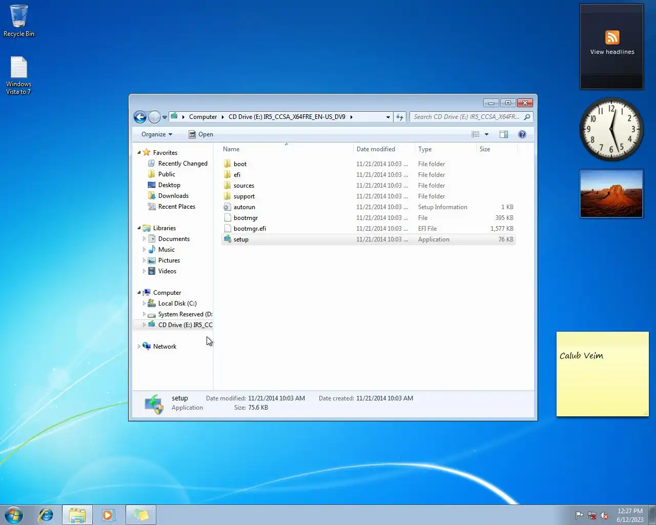Expand the Network tree node
Screen dimensions: 656x525
click(139, 347)
